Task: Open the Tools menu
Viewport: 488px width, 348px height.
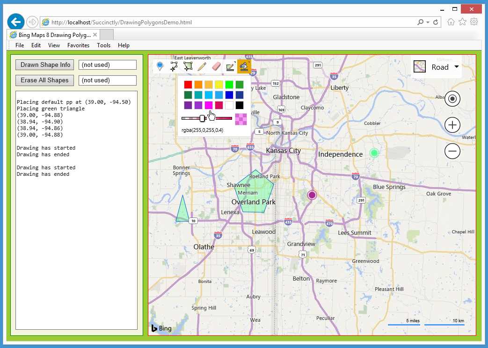Action: click(103, 45)
